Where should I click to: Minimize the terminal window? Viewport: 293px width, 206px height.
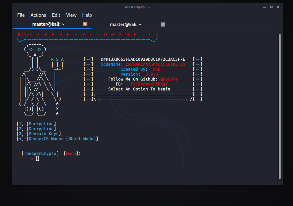pyautogui.click(x=264, y=7)
